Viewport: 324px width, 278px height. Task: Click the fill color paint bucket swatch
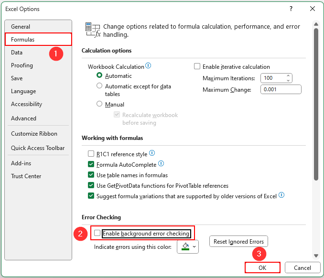point(185,246)
